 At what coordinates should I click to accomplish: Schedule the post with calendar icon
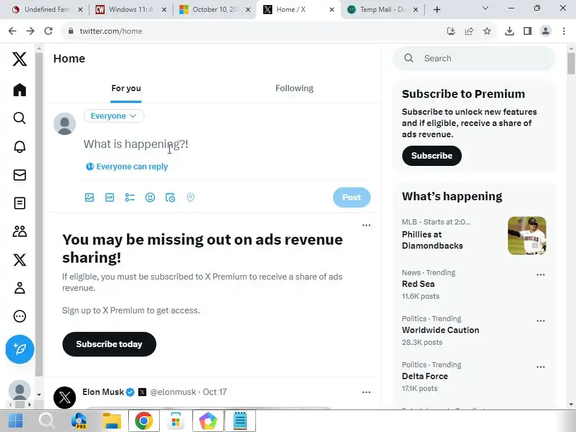click(170, 197)
